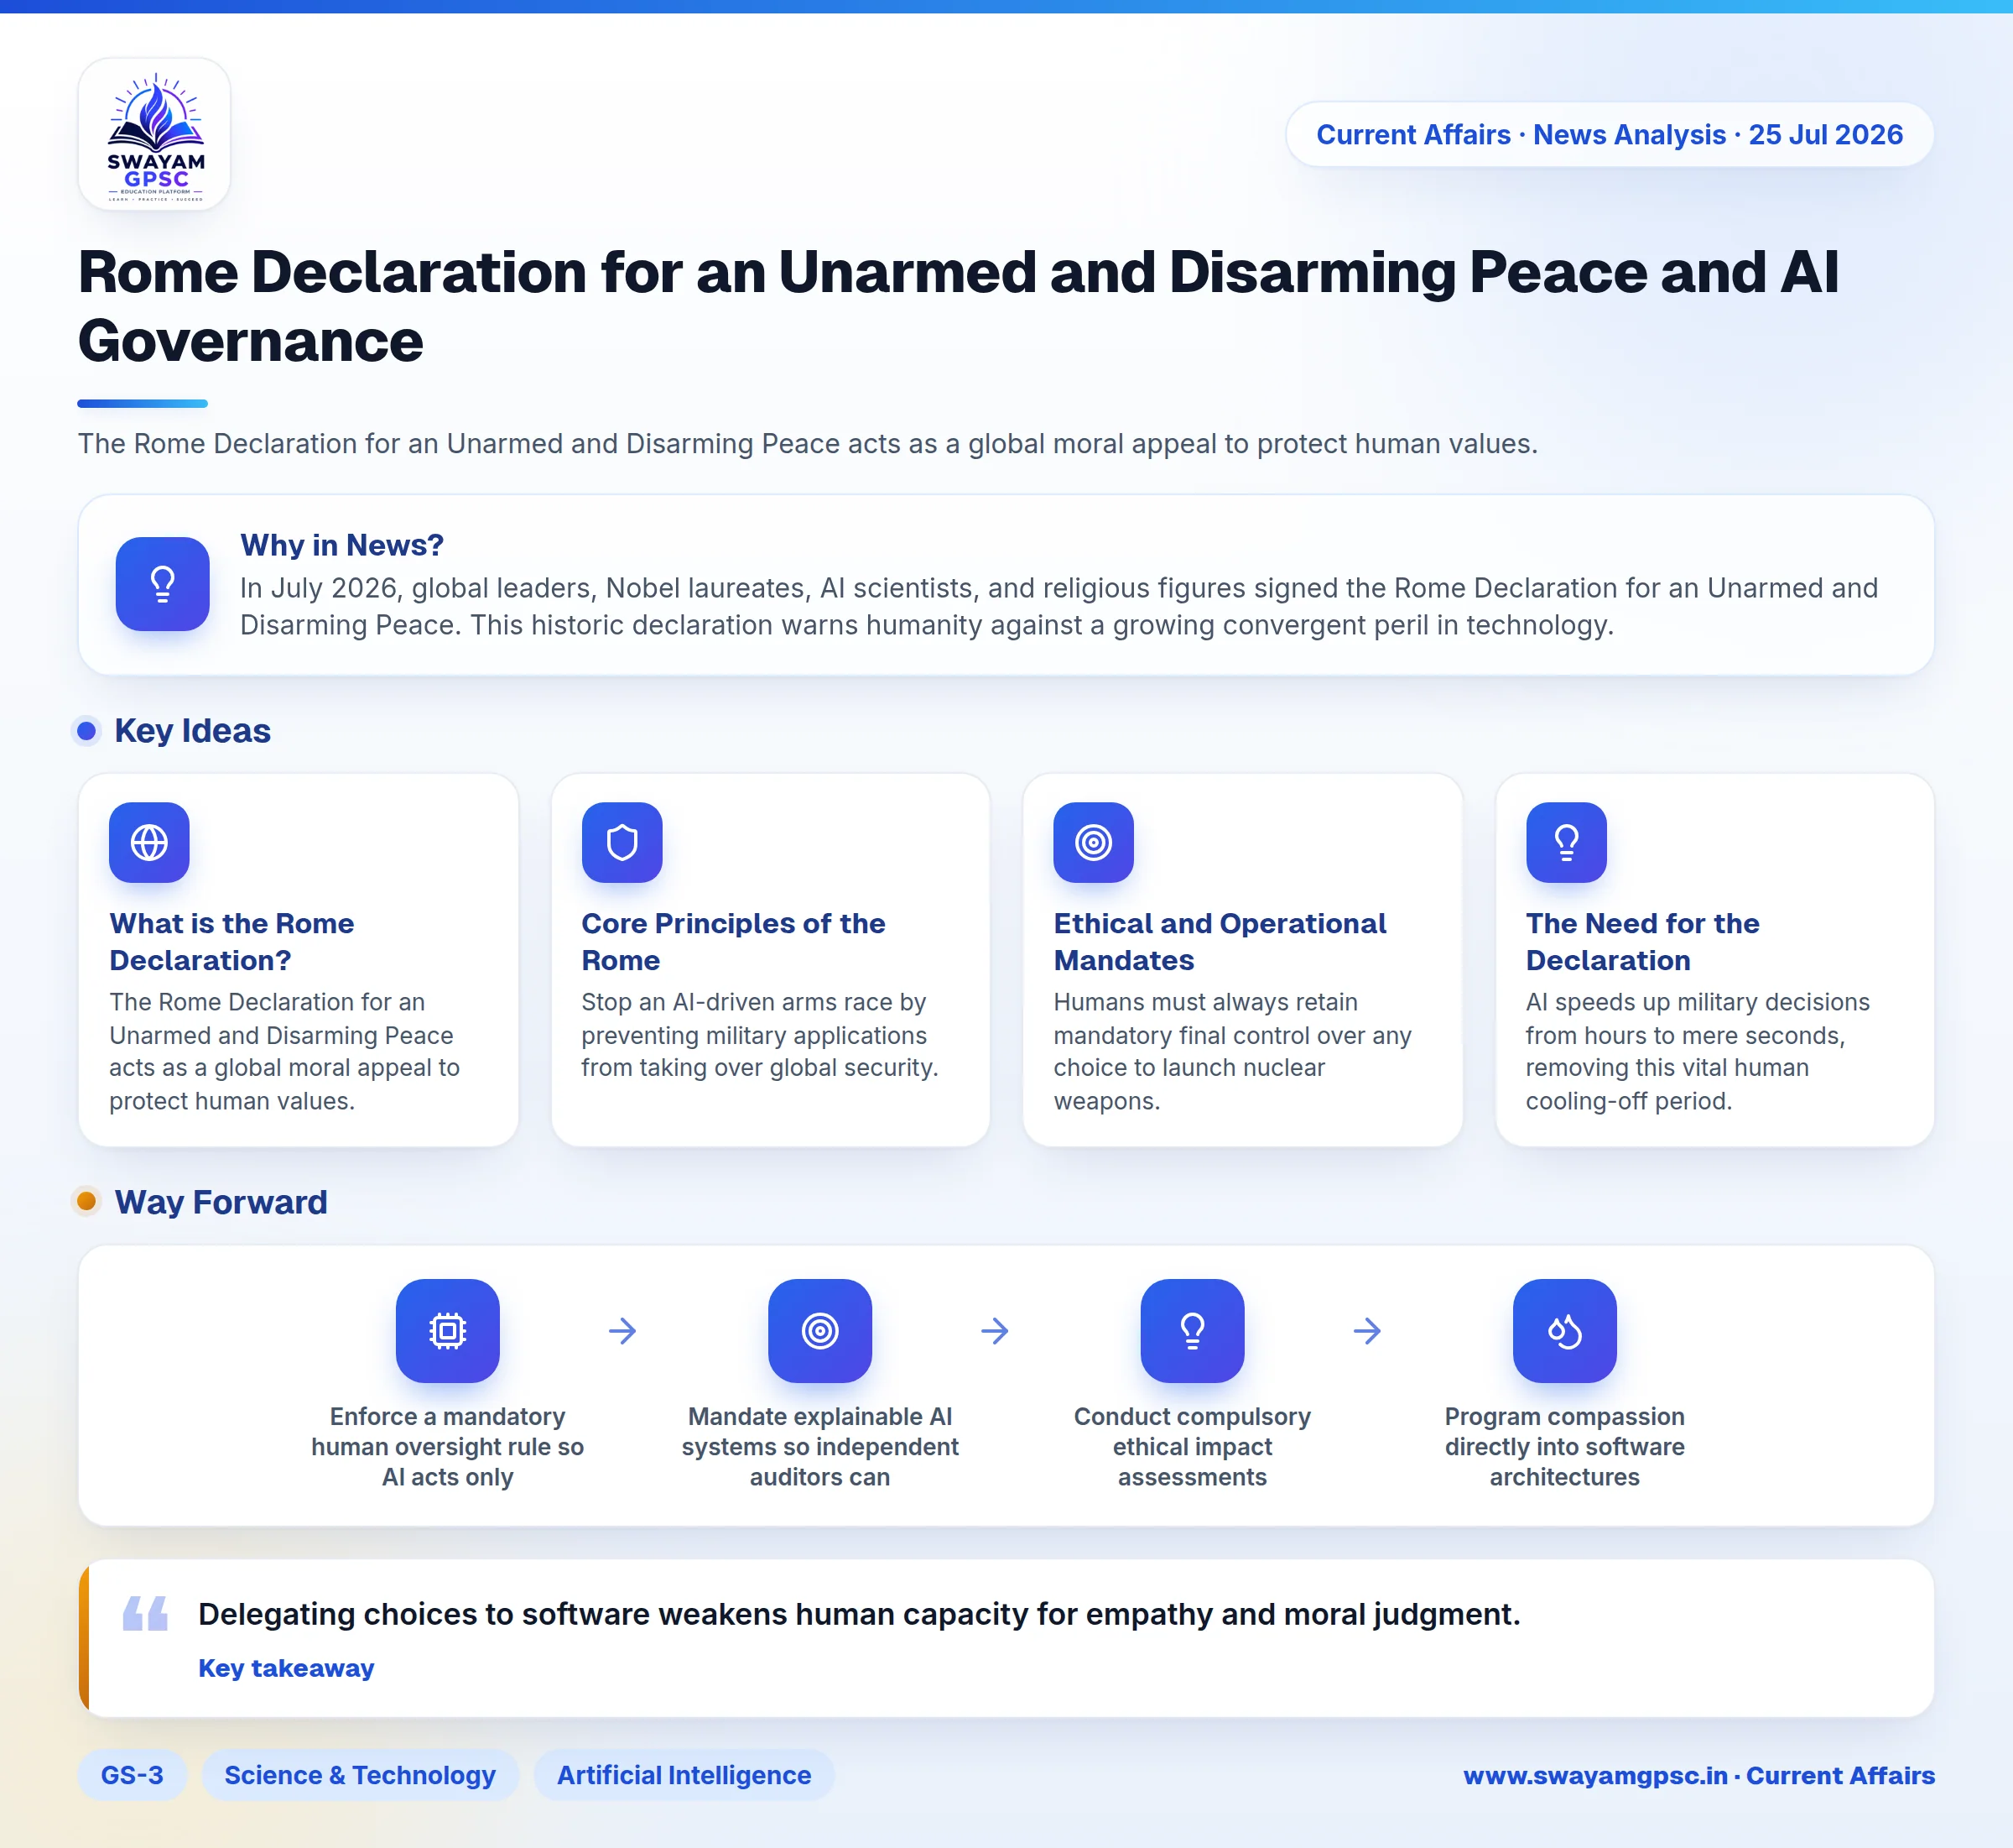This screenshot has width=2013, height=1848.
Task: Click the Mandate explainable AI systems step text
Action: click(x=819, y=1446)
